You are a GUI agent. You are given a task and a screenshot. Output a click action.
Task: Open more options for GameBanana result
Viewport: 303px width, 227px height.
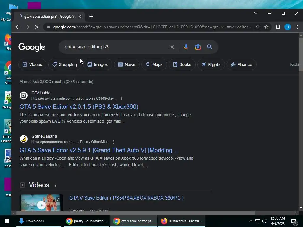(113, 142)
